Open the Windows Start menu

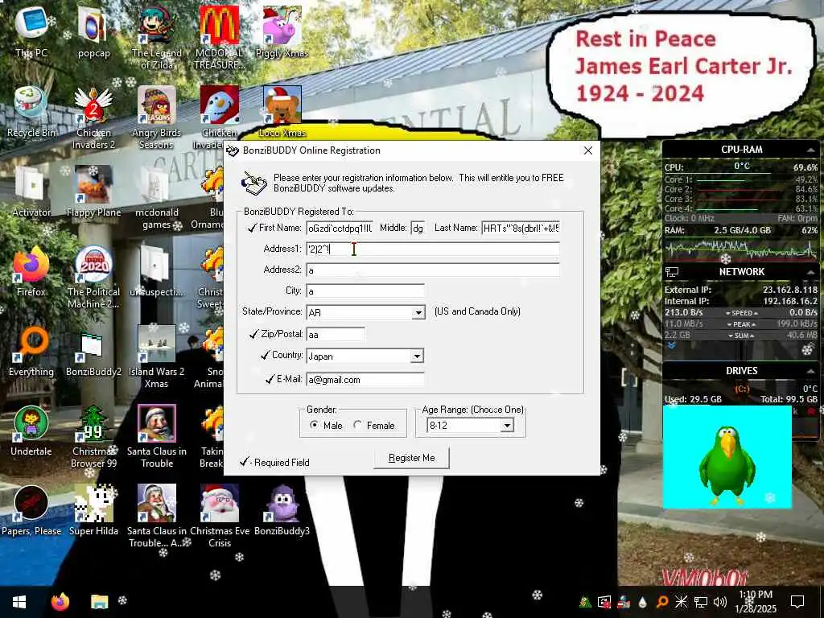tap(19, 602)
